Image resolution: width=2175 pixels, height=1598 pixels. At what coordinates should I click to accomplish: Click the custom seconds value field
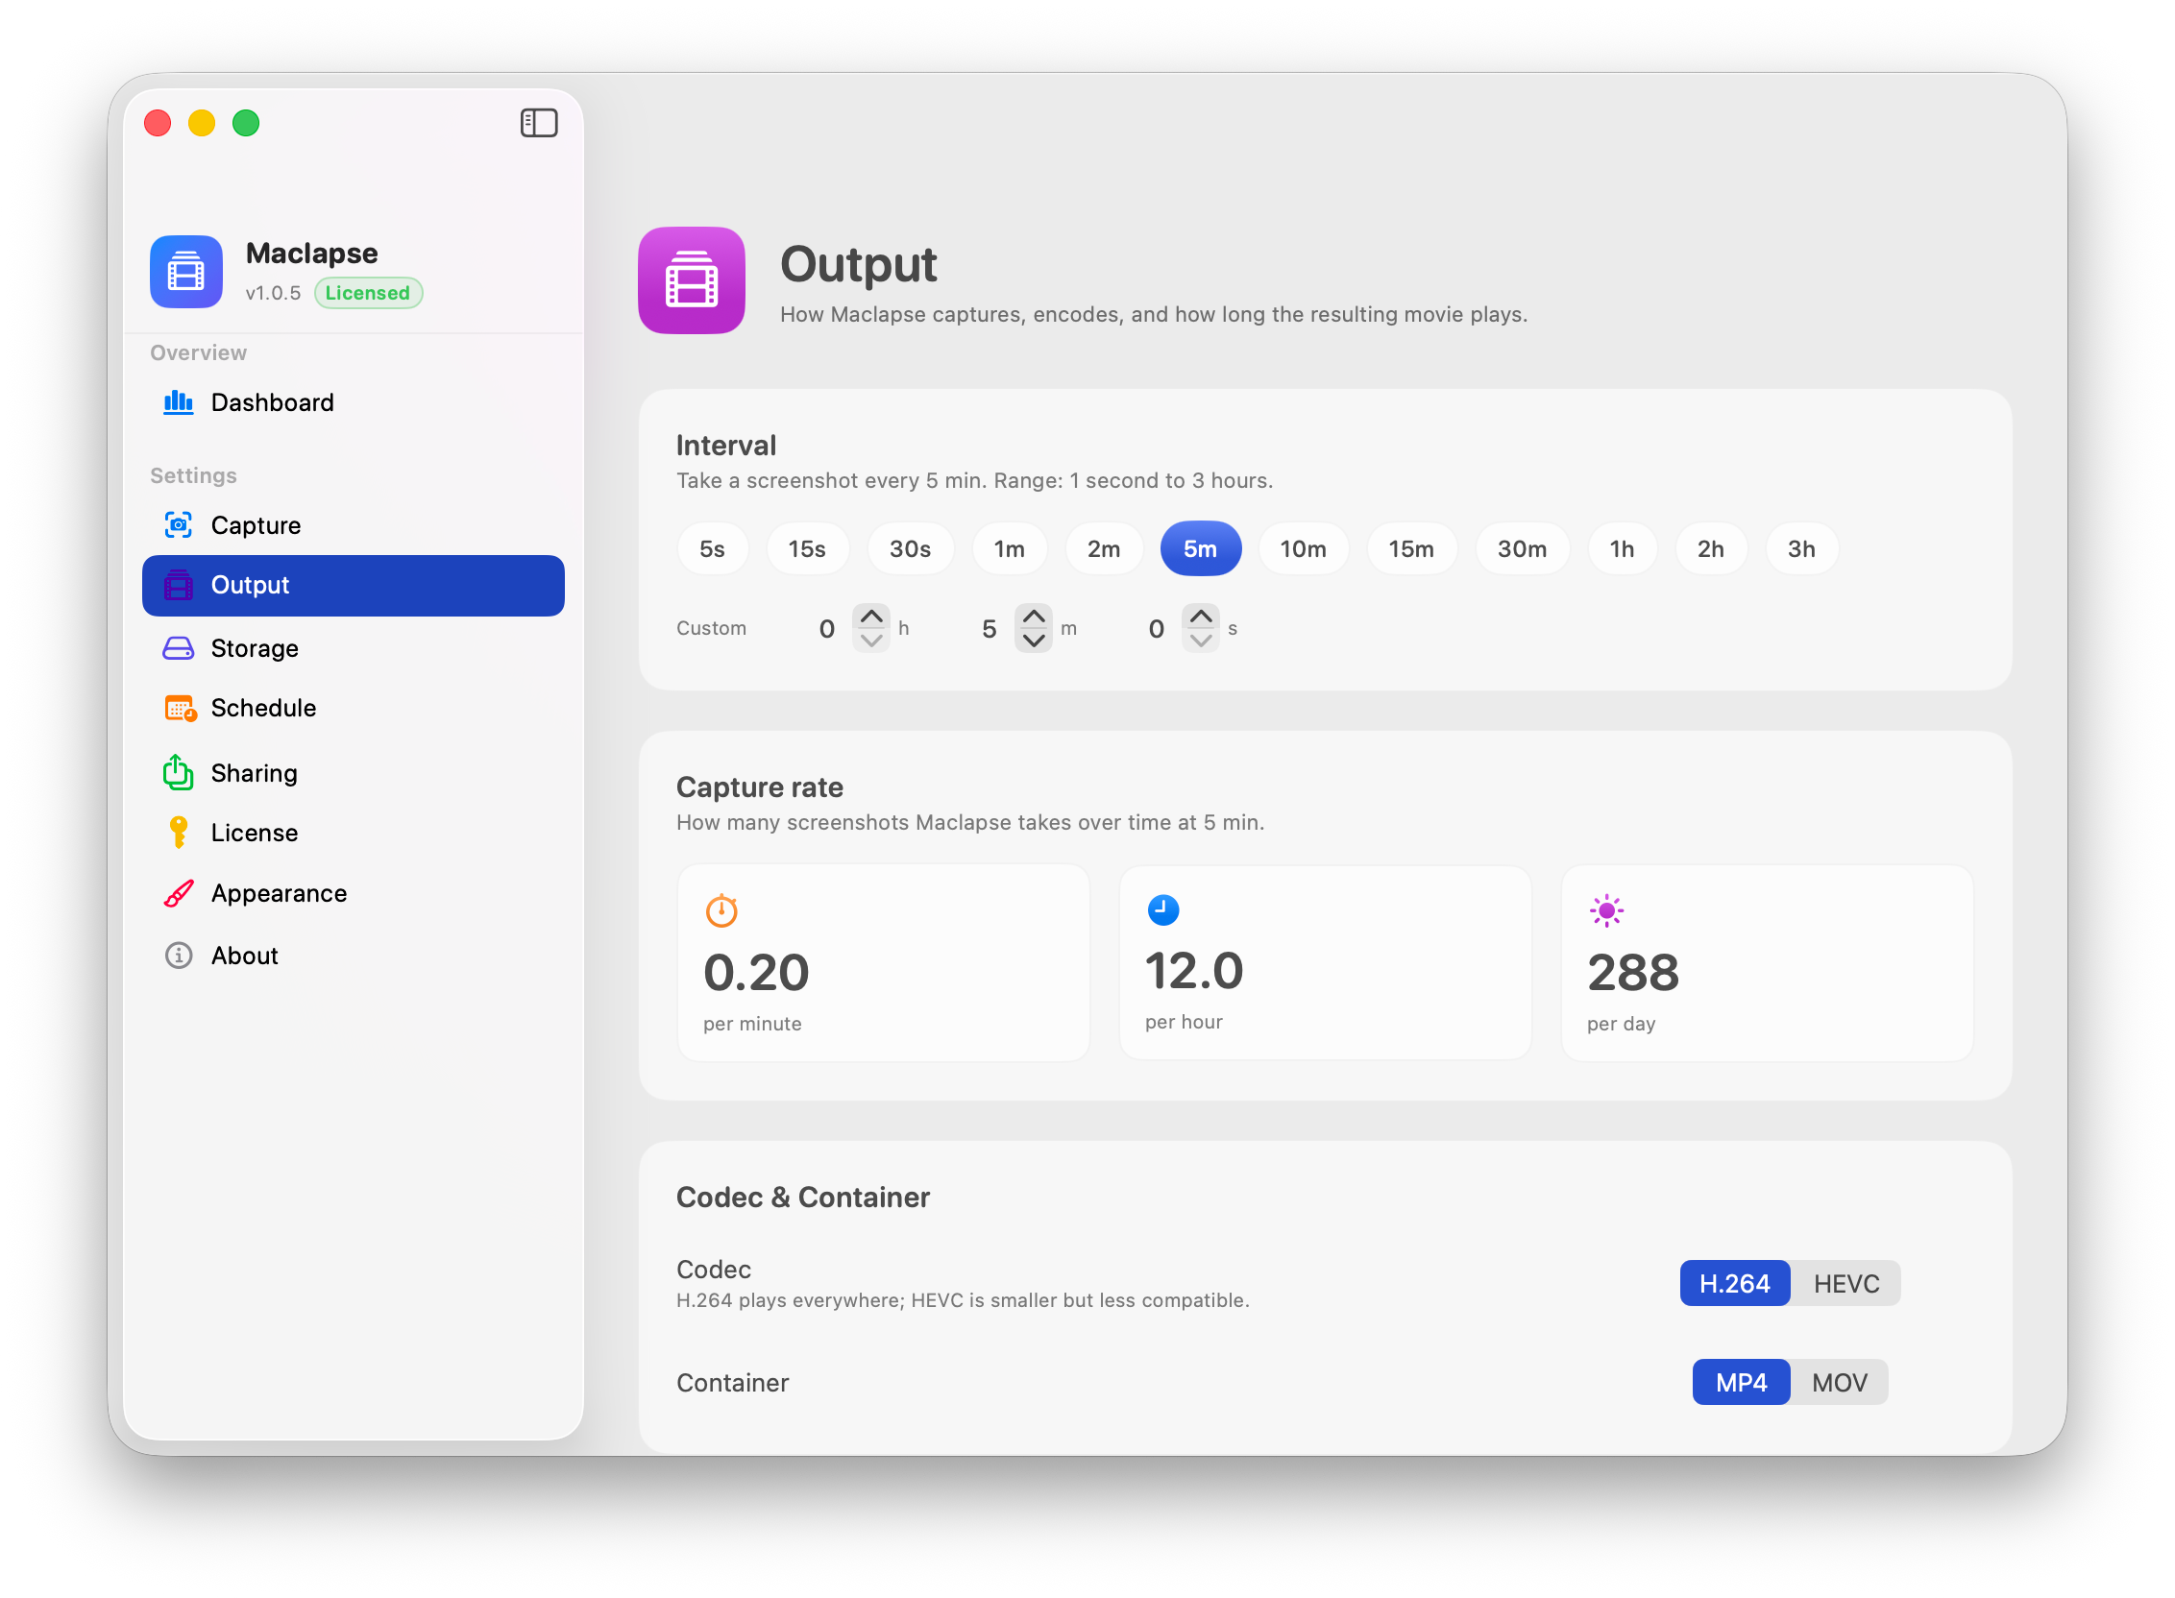pyautogui.click(x=1155, y=629)
